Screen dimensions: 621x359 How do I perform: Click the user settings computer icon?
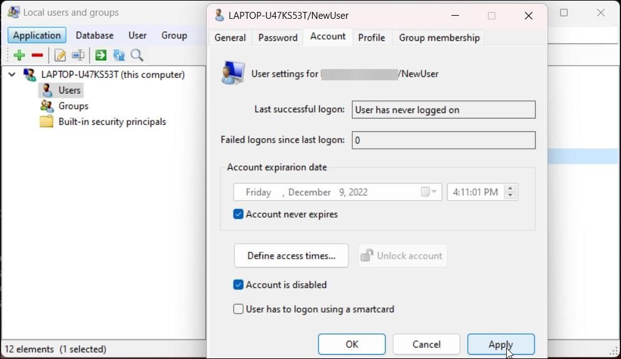click(233, 73)
